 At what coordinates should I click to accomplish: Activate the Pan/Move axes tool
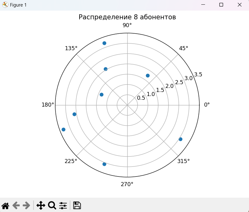(x=41, y=205)
